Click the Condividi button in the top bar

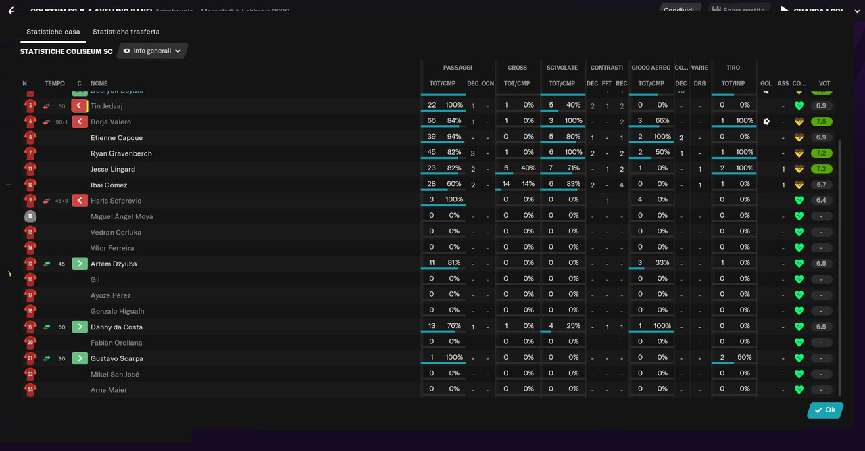pyautogui.click(x=678, y=10)
